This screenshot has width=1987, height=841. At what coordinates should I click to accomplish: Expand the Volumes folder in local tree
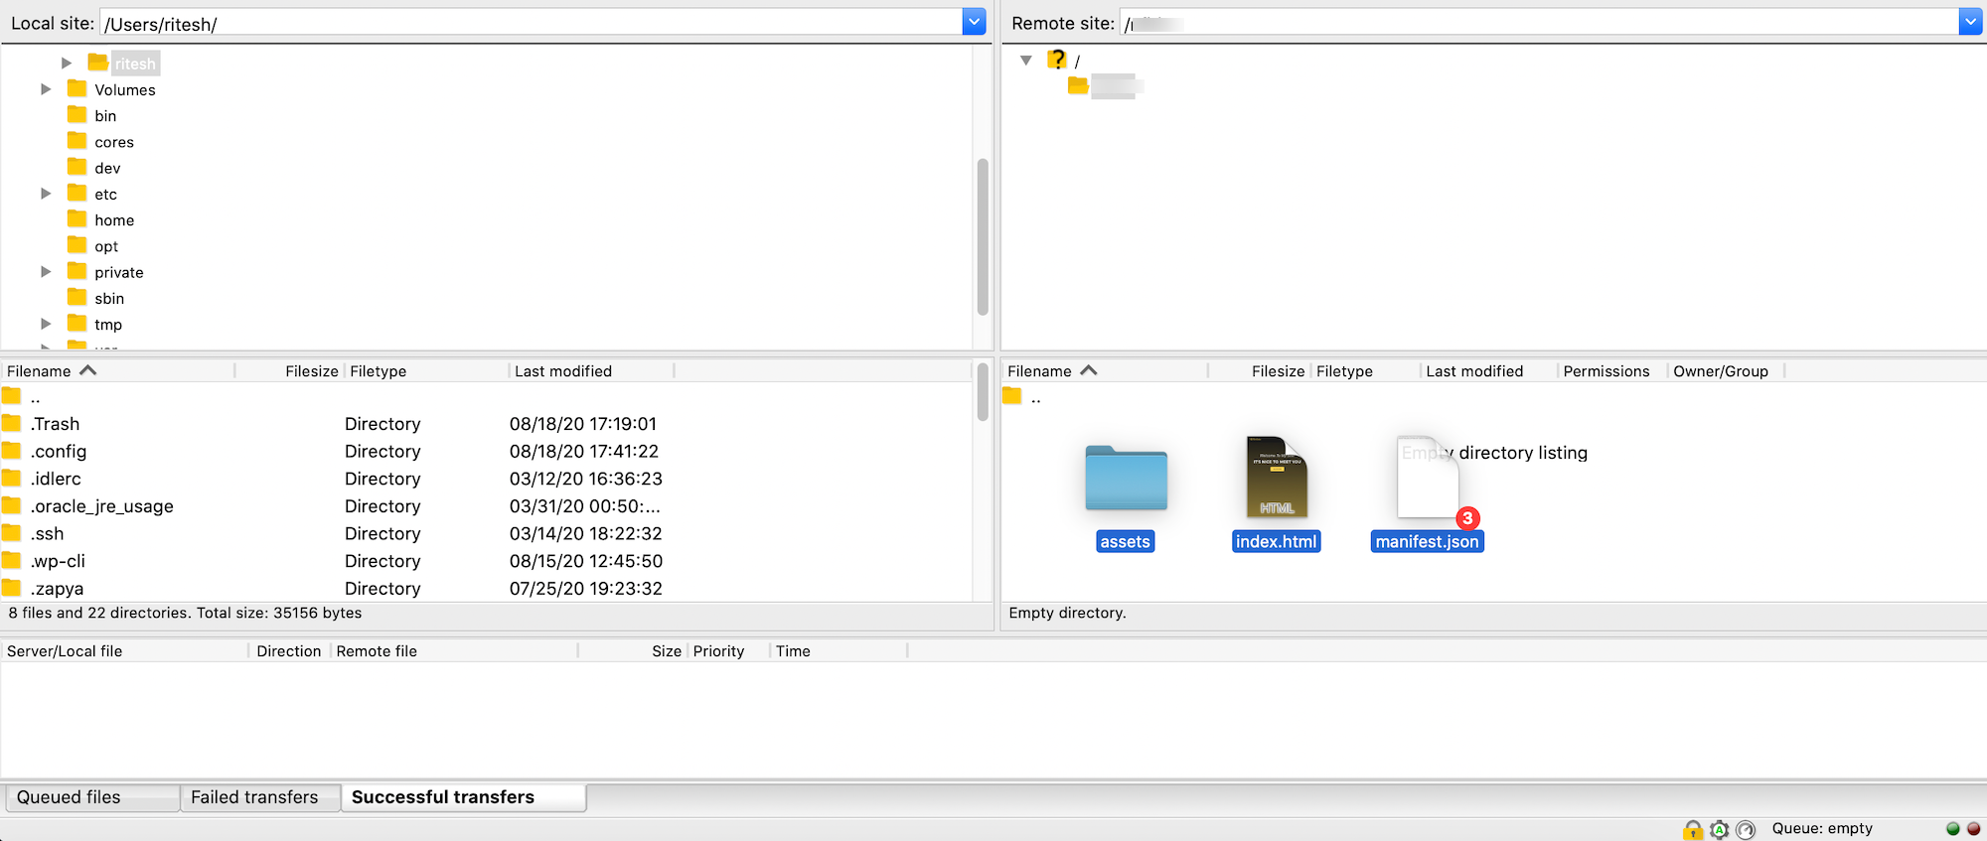(46, 89)
